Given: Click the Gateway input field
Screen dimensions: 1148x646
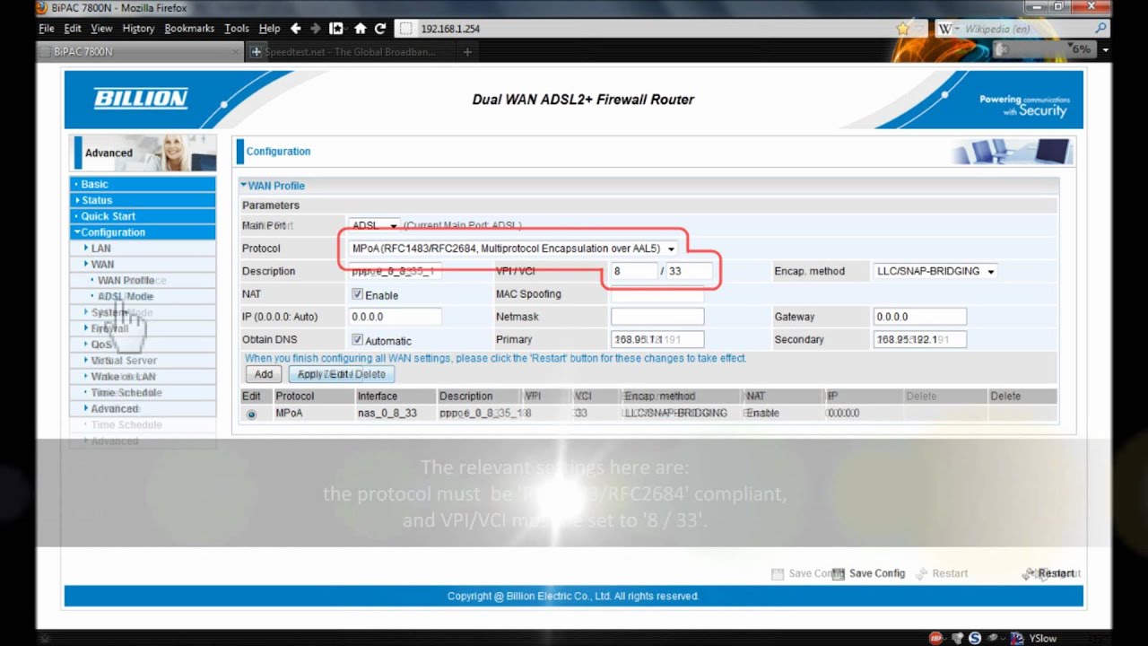Looking at the screenshot, I should 919,317.
